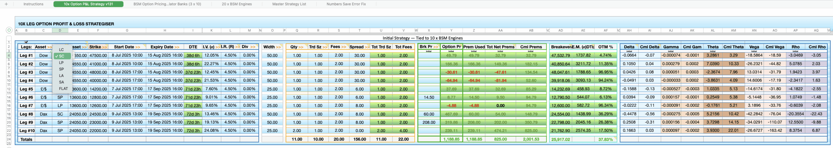
Task: Toggle the checkbox above the Legs header
Action: 26,42
